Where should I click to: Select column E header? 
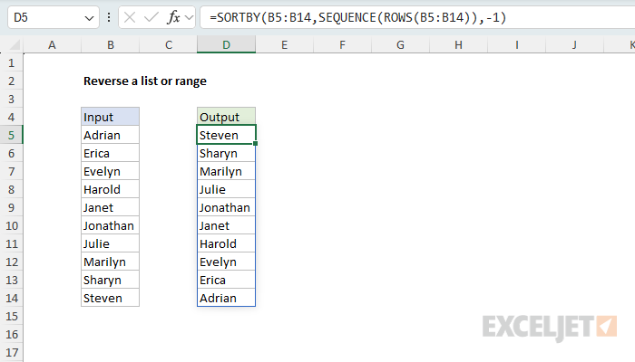pos(284,44)
